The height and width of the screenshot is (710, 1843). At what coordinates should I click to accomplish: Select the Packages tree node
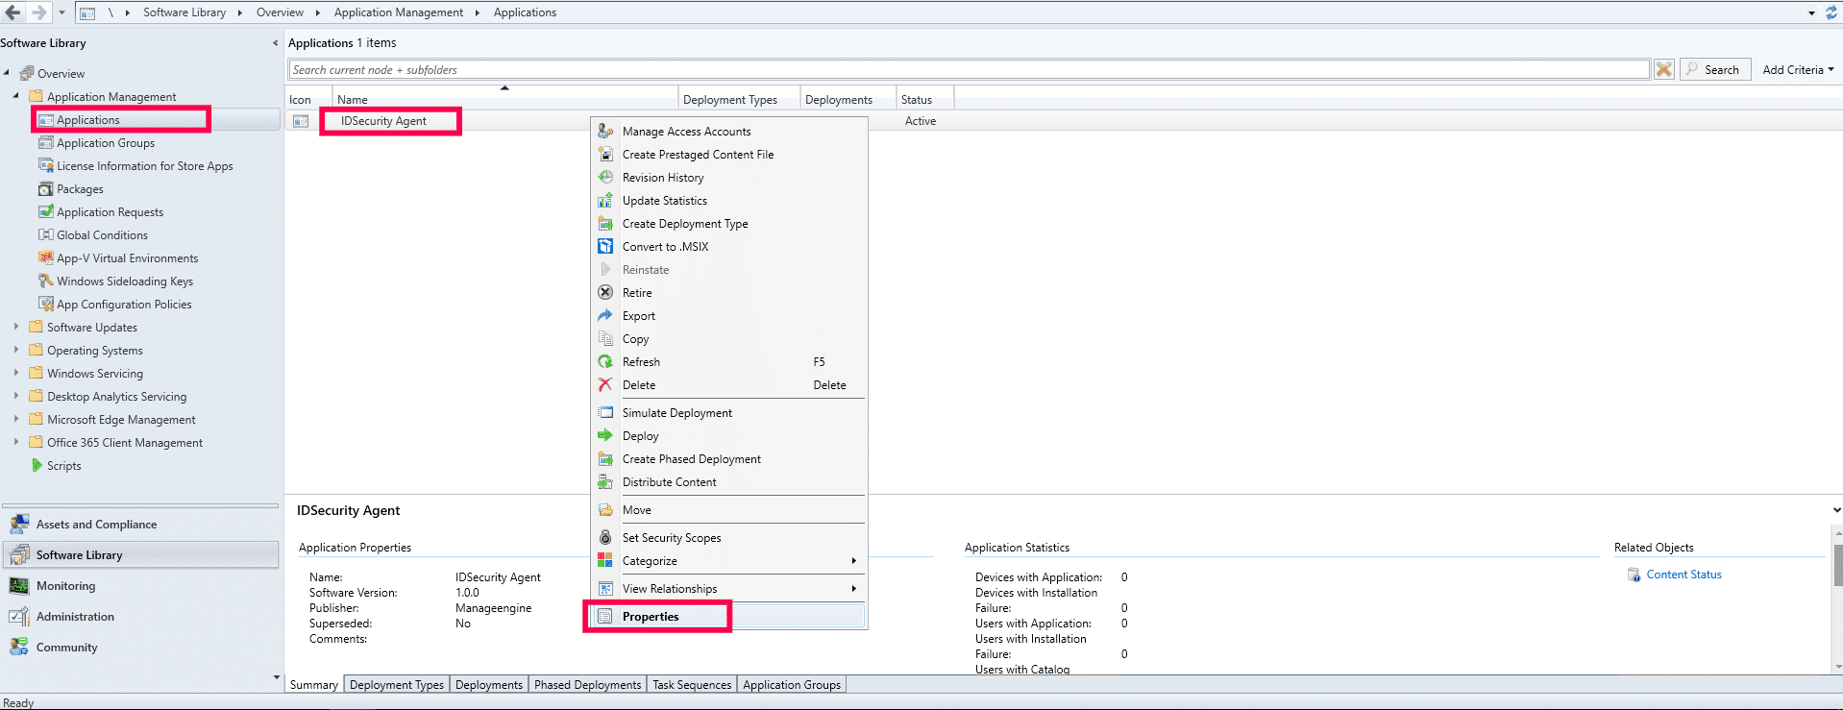[80, 189]
